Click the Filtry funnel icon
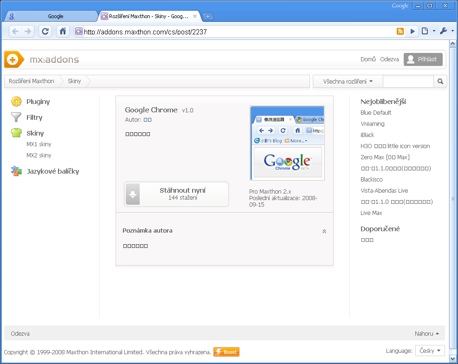Image resolution: width=458 pixels, height=364 pixels. coord(16,117)
